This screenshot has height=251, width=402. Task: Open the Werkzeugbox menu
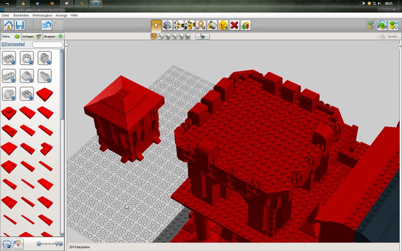pyautogui.click(x=42, y=15)
